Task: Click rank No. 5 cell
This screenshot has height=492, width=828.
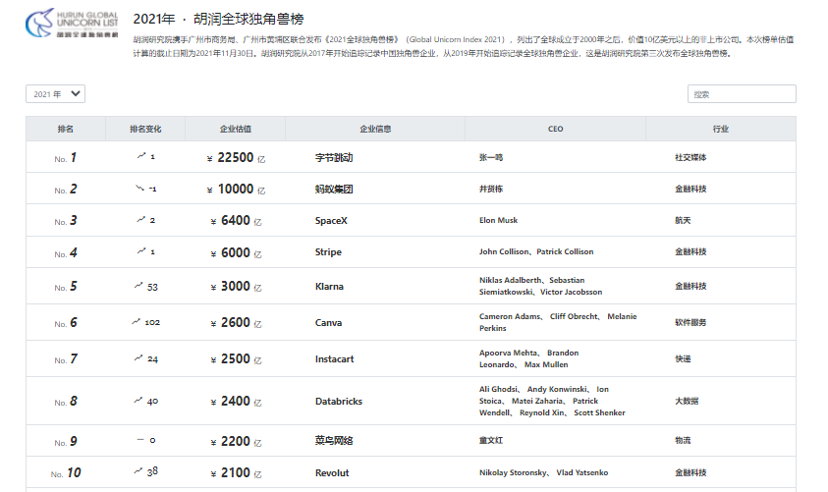Action: pos(66,287)
